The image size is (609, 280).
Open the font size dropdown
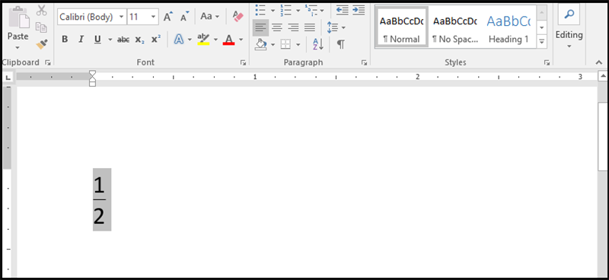click(x=154, y=17)
